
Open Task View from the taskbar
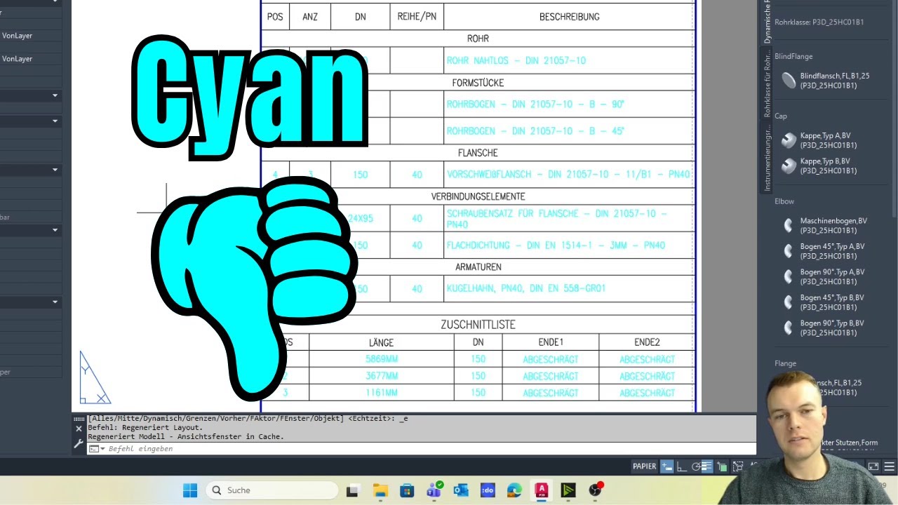point(353,490)
